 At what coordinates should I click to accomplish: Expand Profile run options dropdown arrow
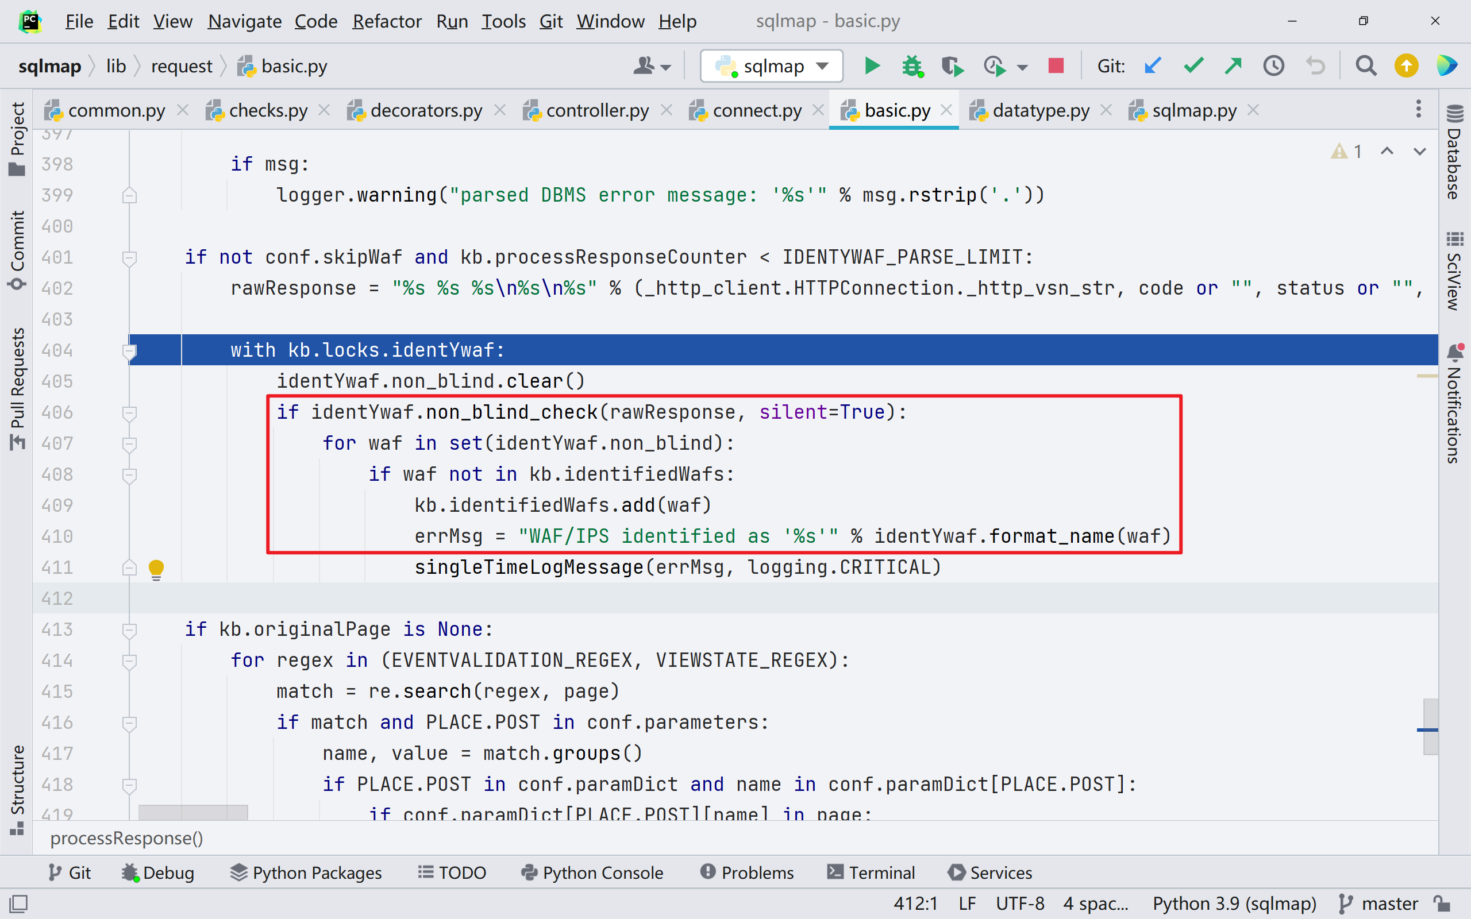[x=1022, y=67]
